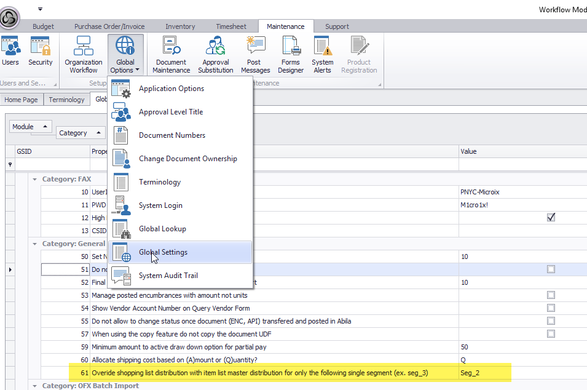The image size is (587, 390).
Task: Enable Show Vendor Account Number checkbox
Action: pyautogui.click(x=551, y=308)
